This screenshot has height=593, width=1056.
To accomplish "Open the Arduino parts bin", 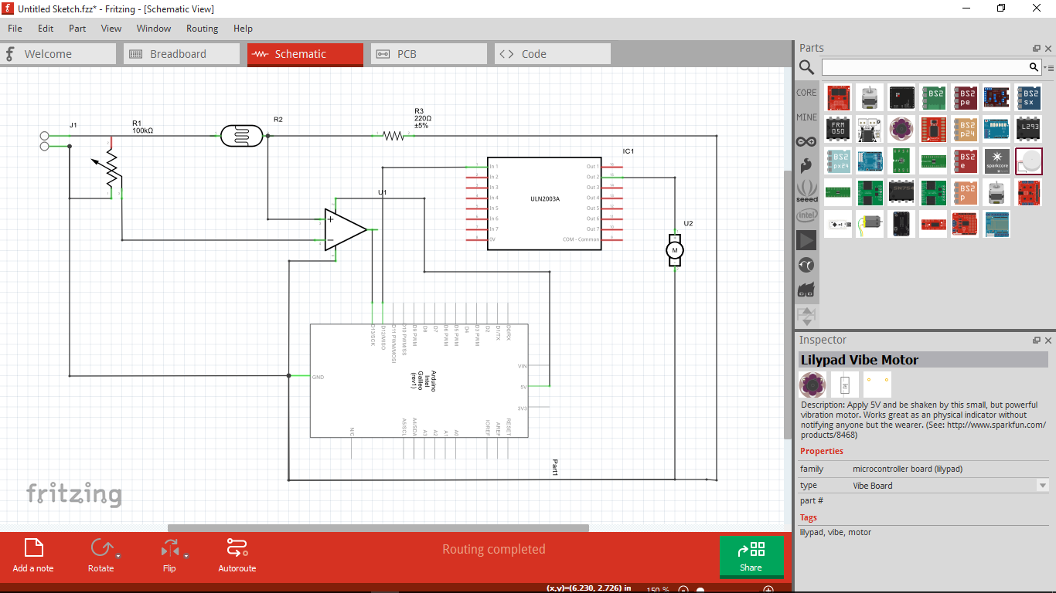I will [806, 142].
